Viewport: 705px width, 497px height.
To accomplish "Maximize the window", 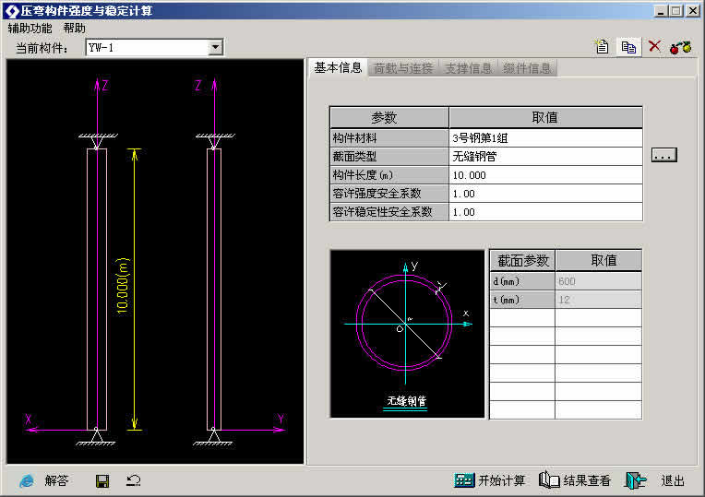I will (x=675, y=11).
